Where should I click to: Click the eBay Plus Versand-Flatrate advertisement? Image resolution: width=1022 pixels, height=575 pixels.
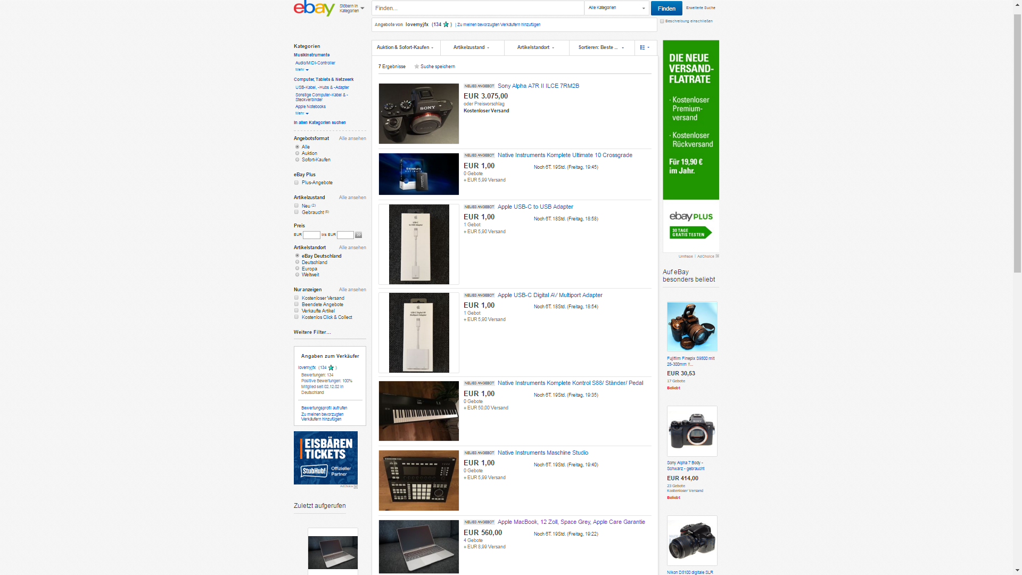(x=691, y=146)
